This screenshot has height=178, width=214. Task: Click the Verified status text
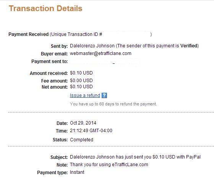(x=189, y=46)
